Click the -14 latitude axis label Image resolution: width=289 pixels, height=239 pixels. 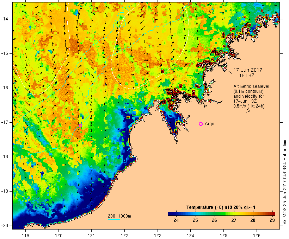(x=5, y=19)
